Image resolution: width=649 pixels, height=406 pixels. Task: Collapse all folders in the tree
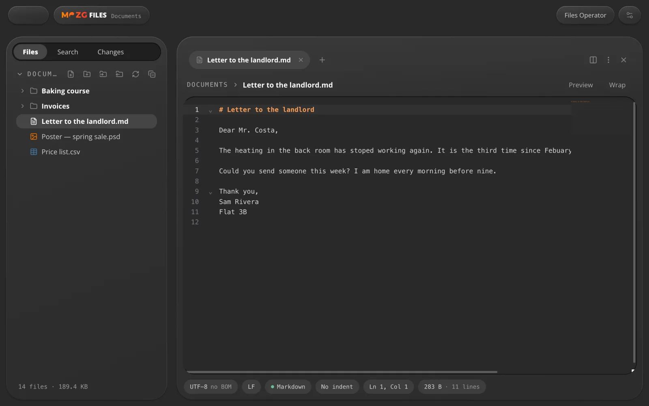(x=152, y=74)
